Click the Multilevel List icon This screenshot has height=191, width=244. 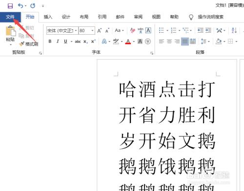185,30
